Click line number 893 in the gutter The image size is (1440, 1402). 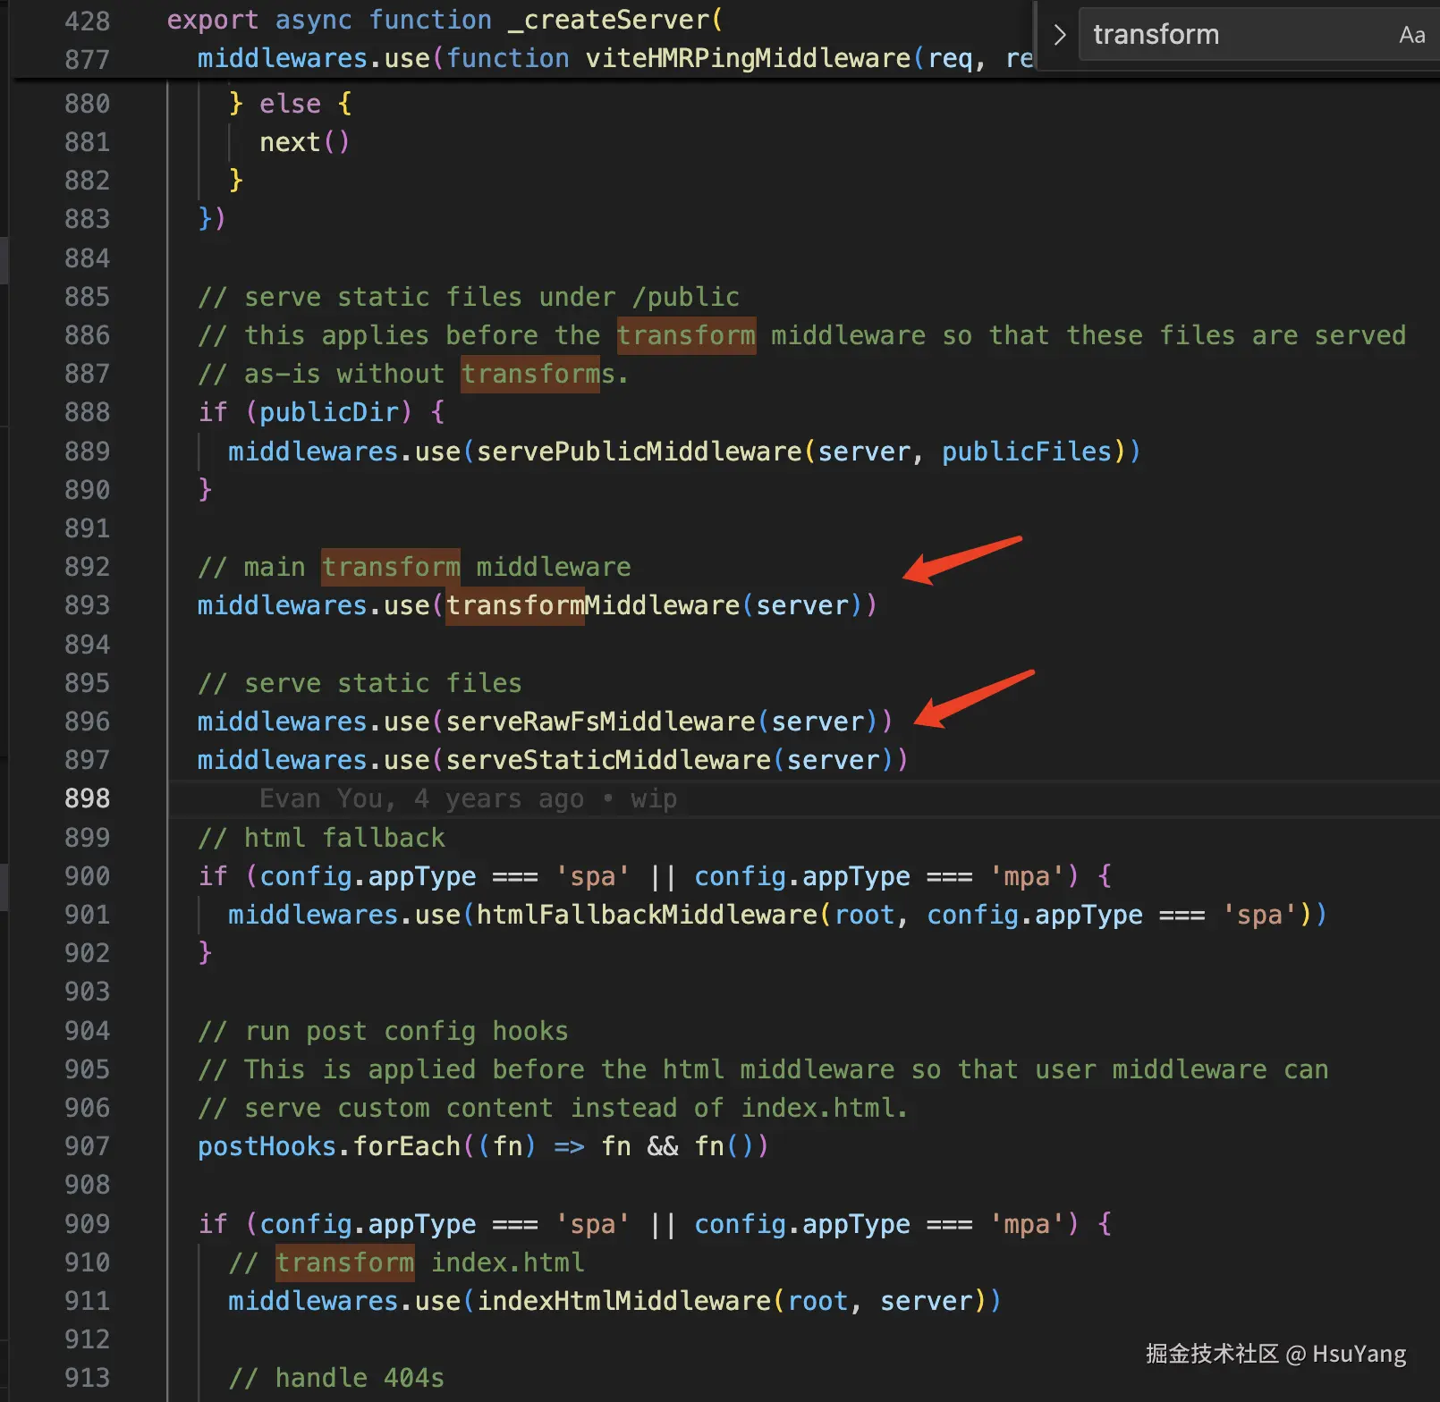point(87,605)
